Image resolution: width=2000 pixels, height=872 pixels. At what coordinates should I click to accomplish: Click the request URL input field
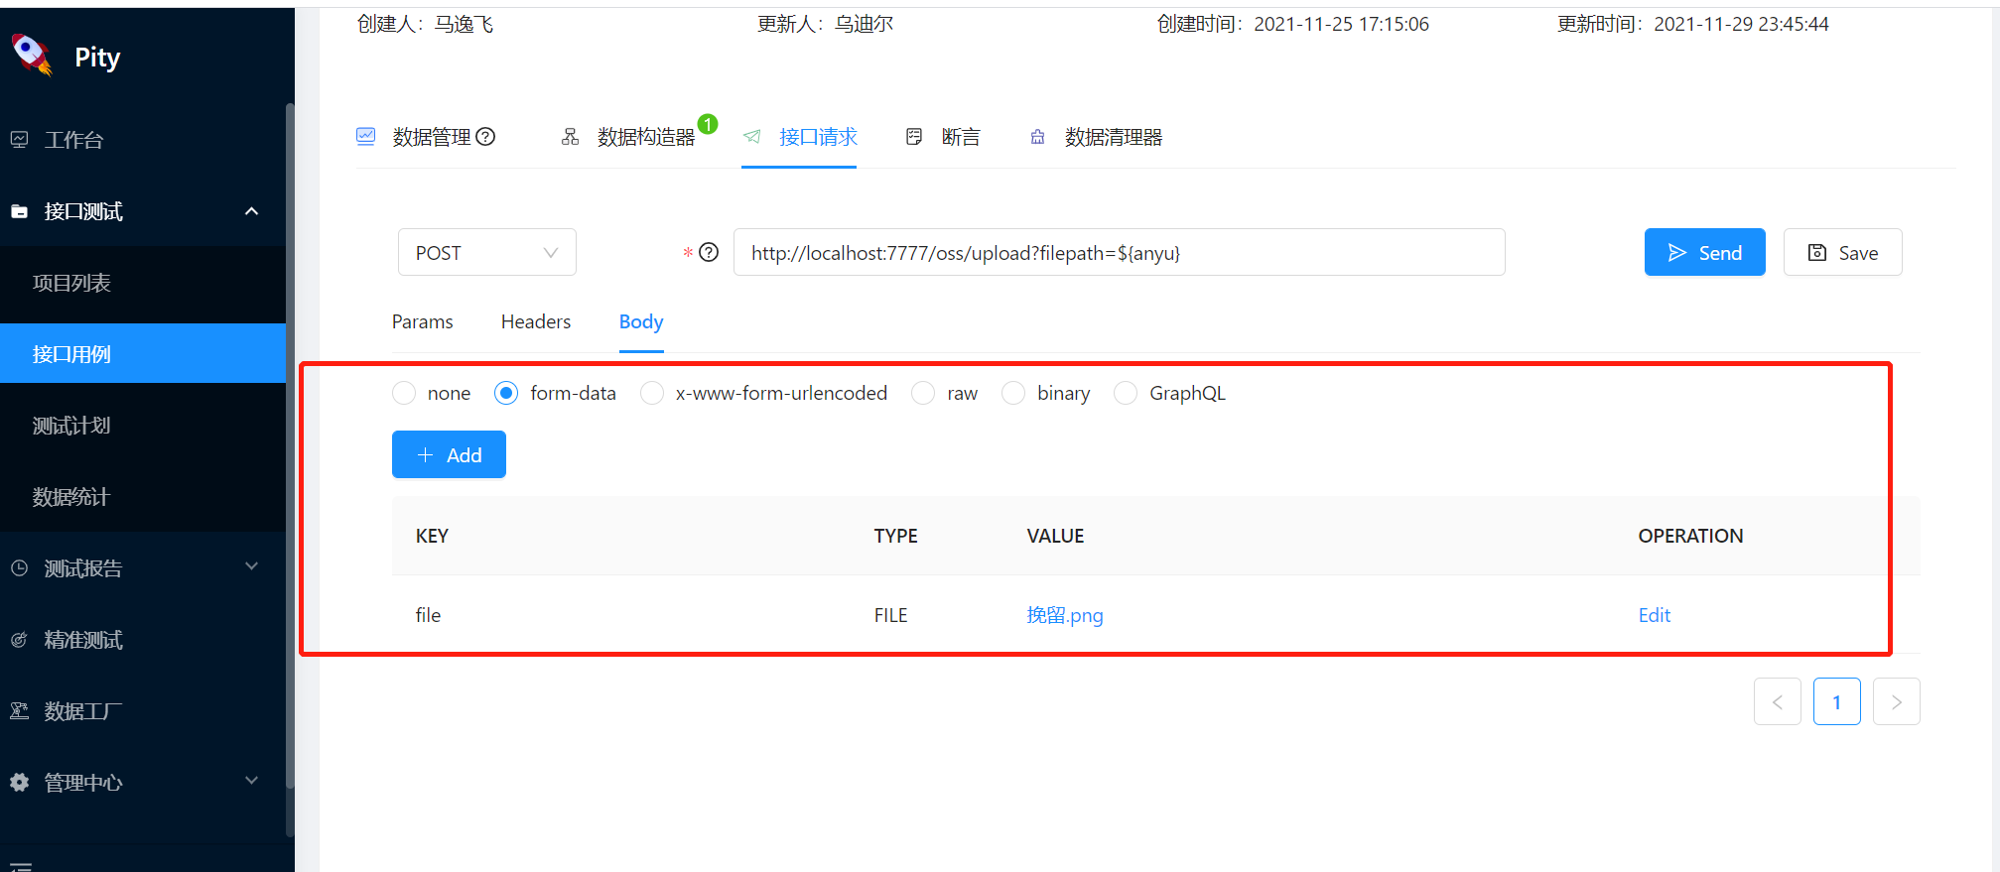pyautogui.click(x=1119, y=253)
